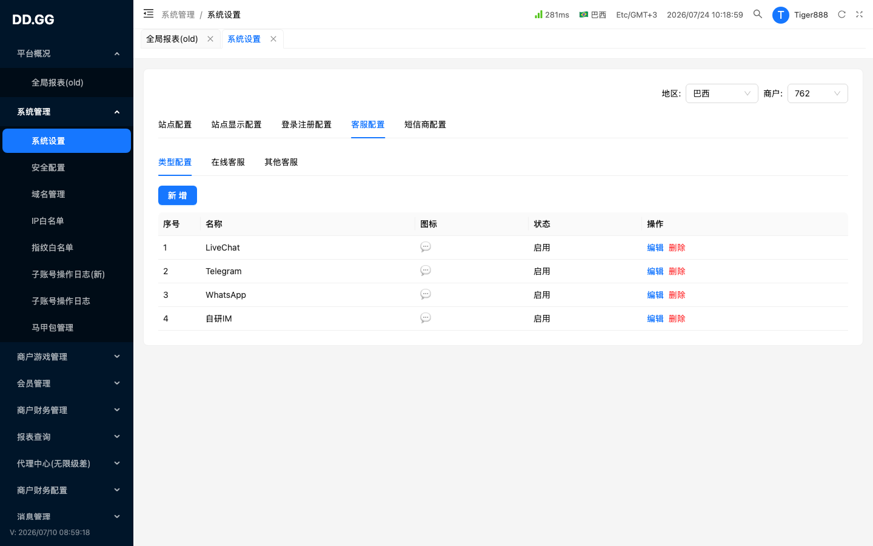Delete the LiveChat entry
873x546 pixels.
tap(677, 248)
